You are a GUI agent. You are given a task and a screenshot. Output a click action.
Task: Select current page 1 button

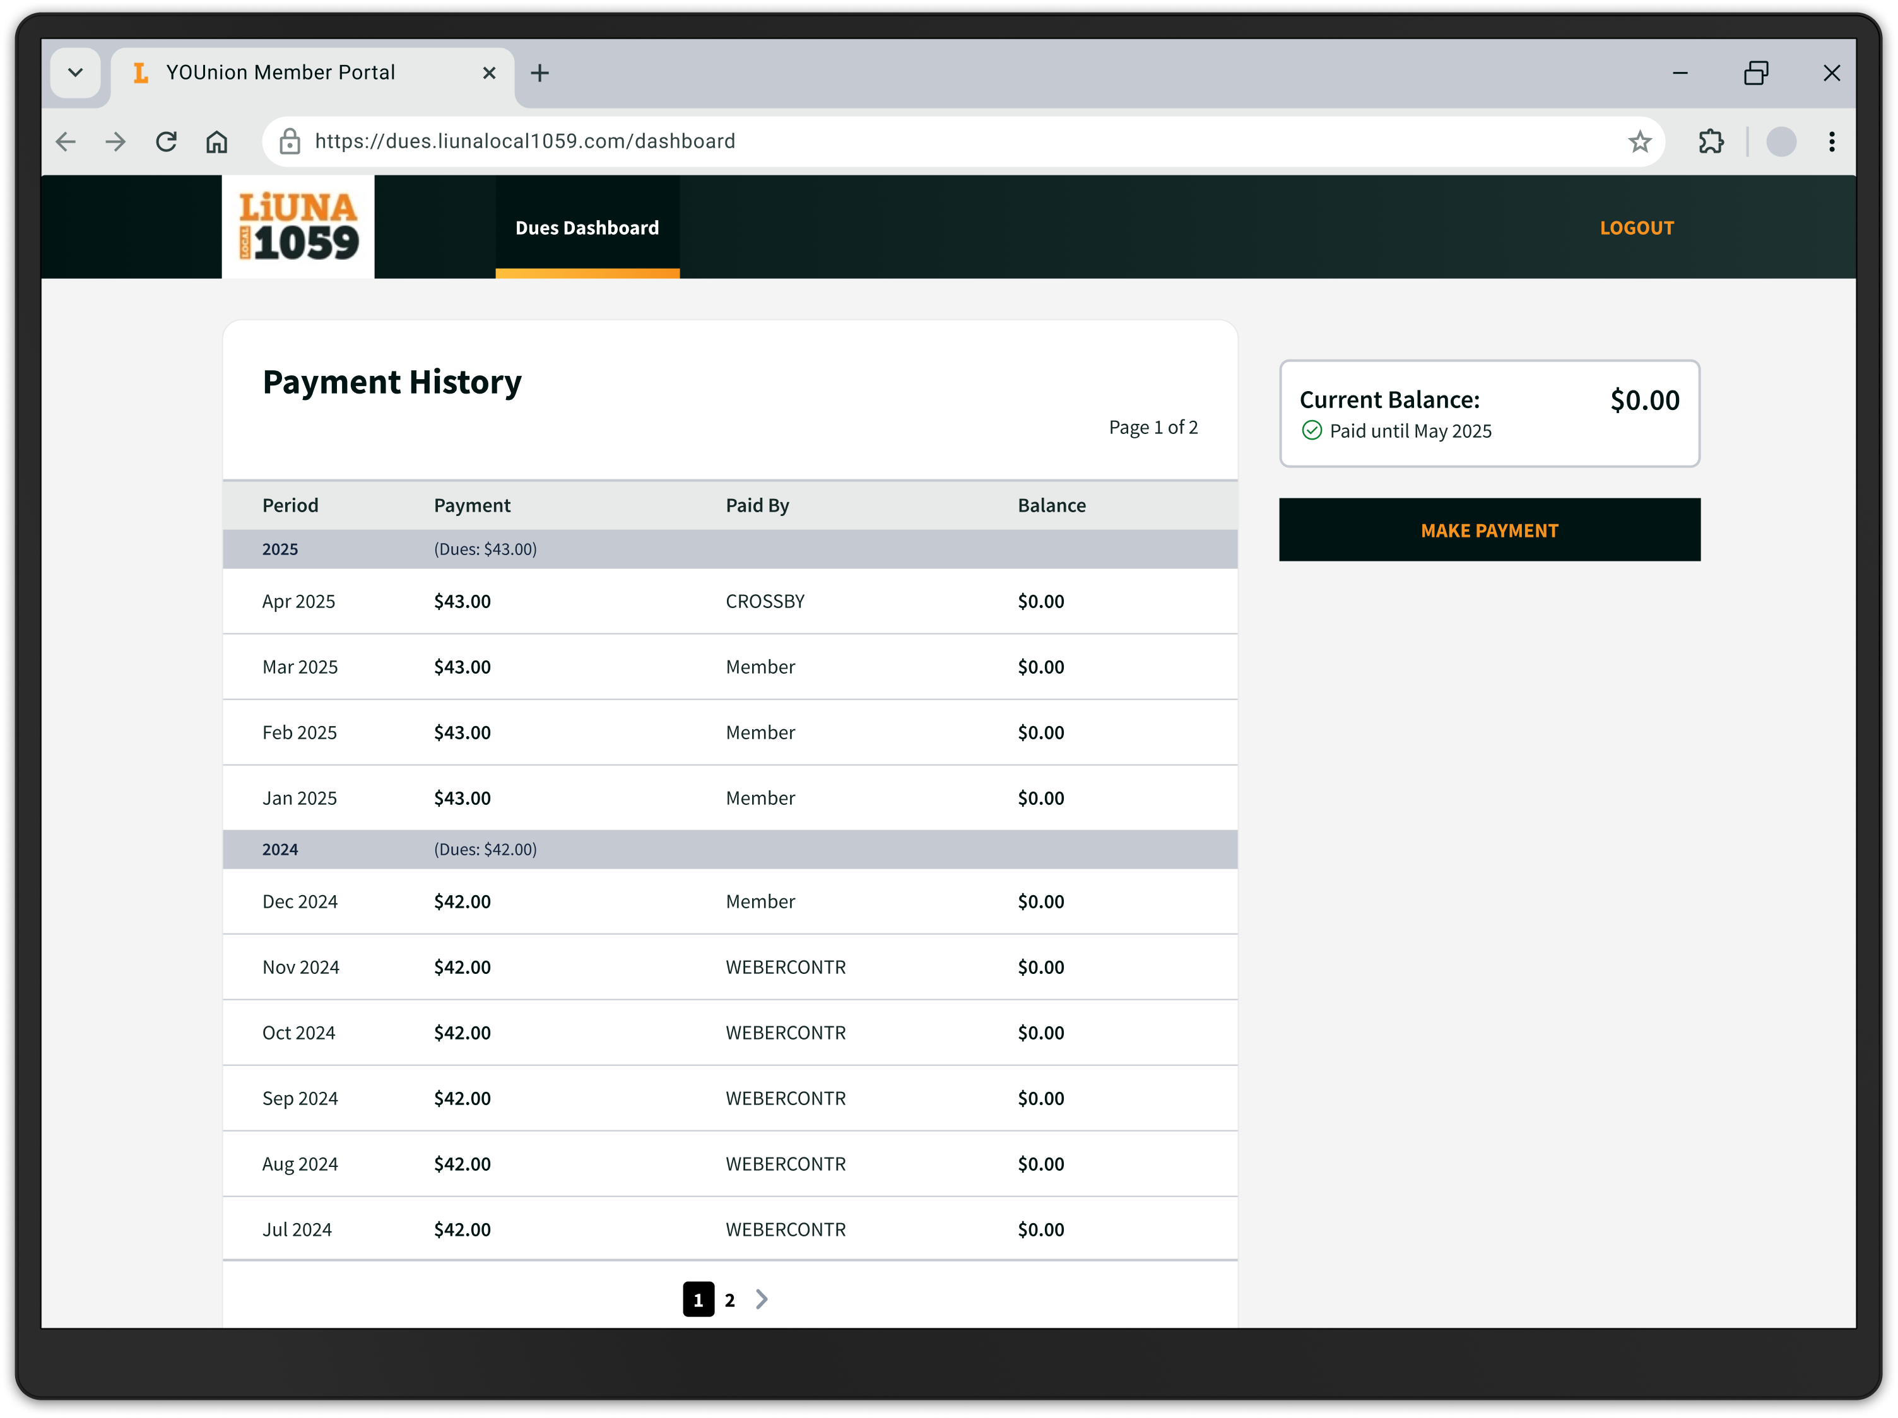[698, 1299]
